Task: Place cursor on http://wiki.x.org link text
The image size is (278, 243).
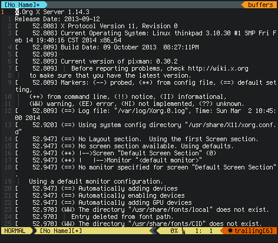Action: pyautogui.click(x=218, y=68)
